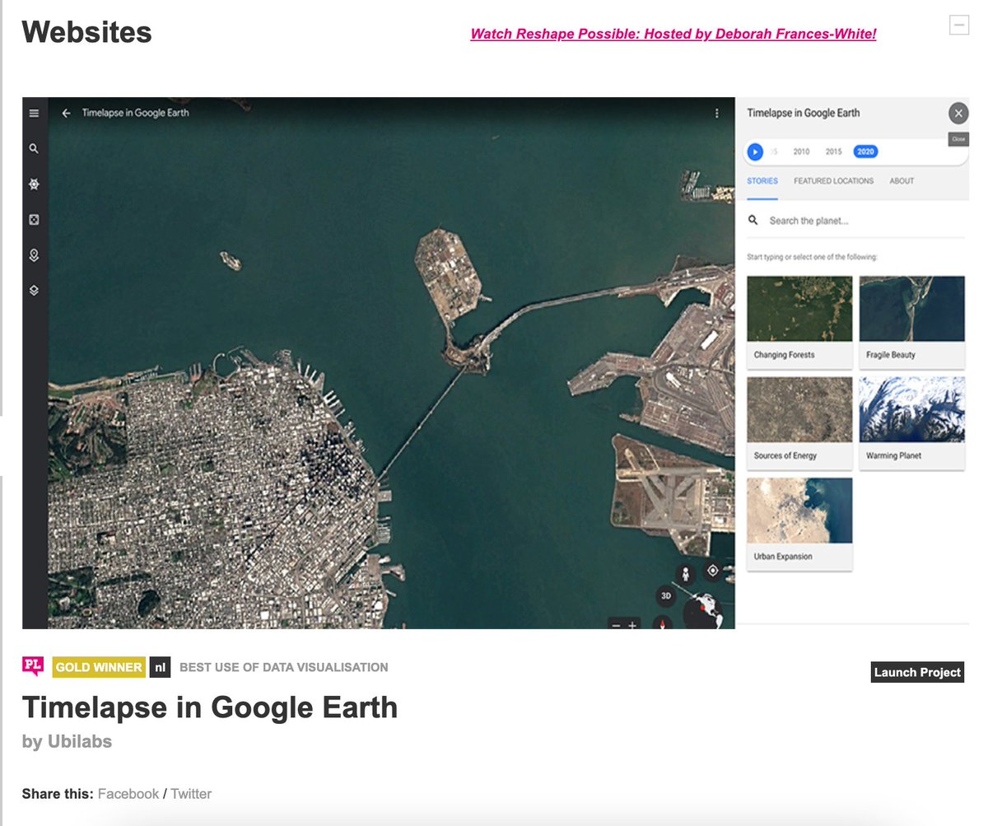Select the 2020 year marker on the timeline
988x826 pixels.
coord(864,152)
